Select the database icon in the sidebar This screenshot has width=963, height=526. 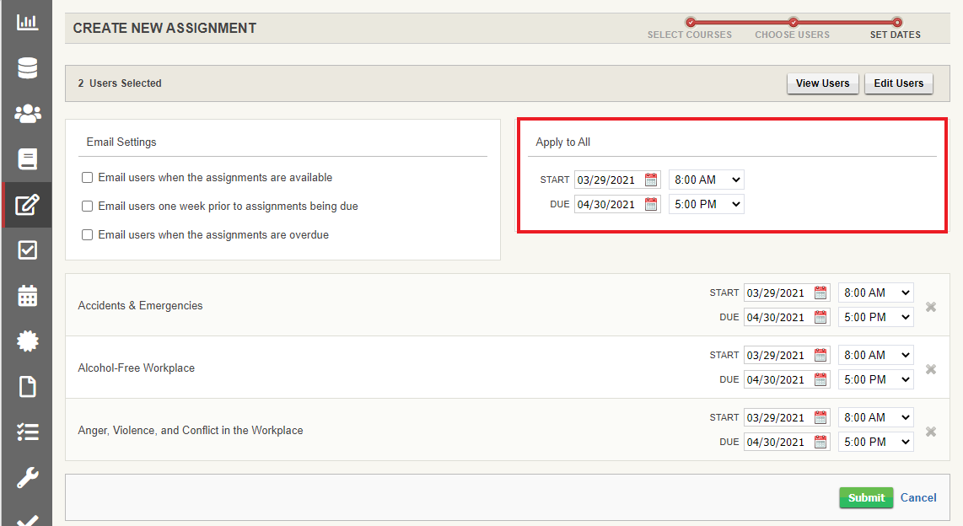pyautogui.click(x=26, y=67)
